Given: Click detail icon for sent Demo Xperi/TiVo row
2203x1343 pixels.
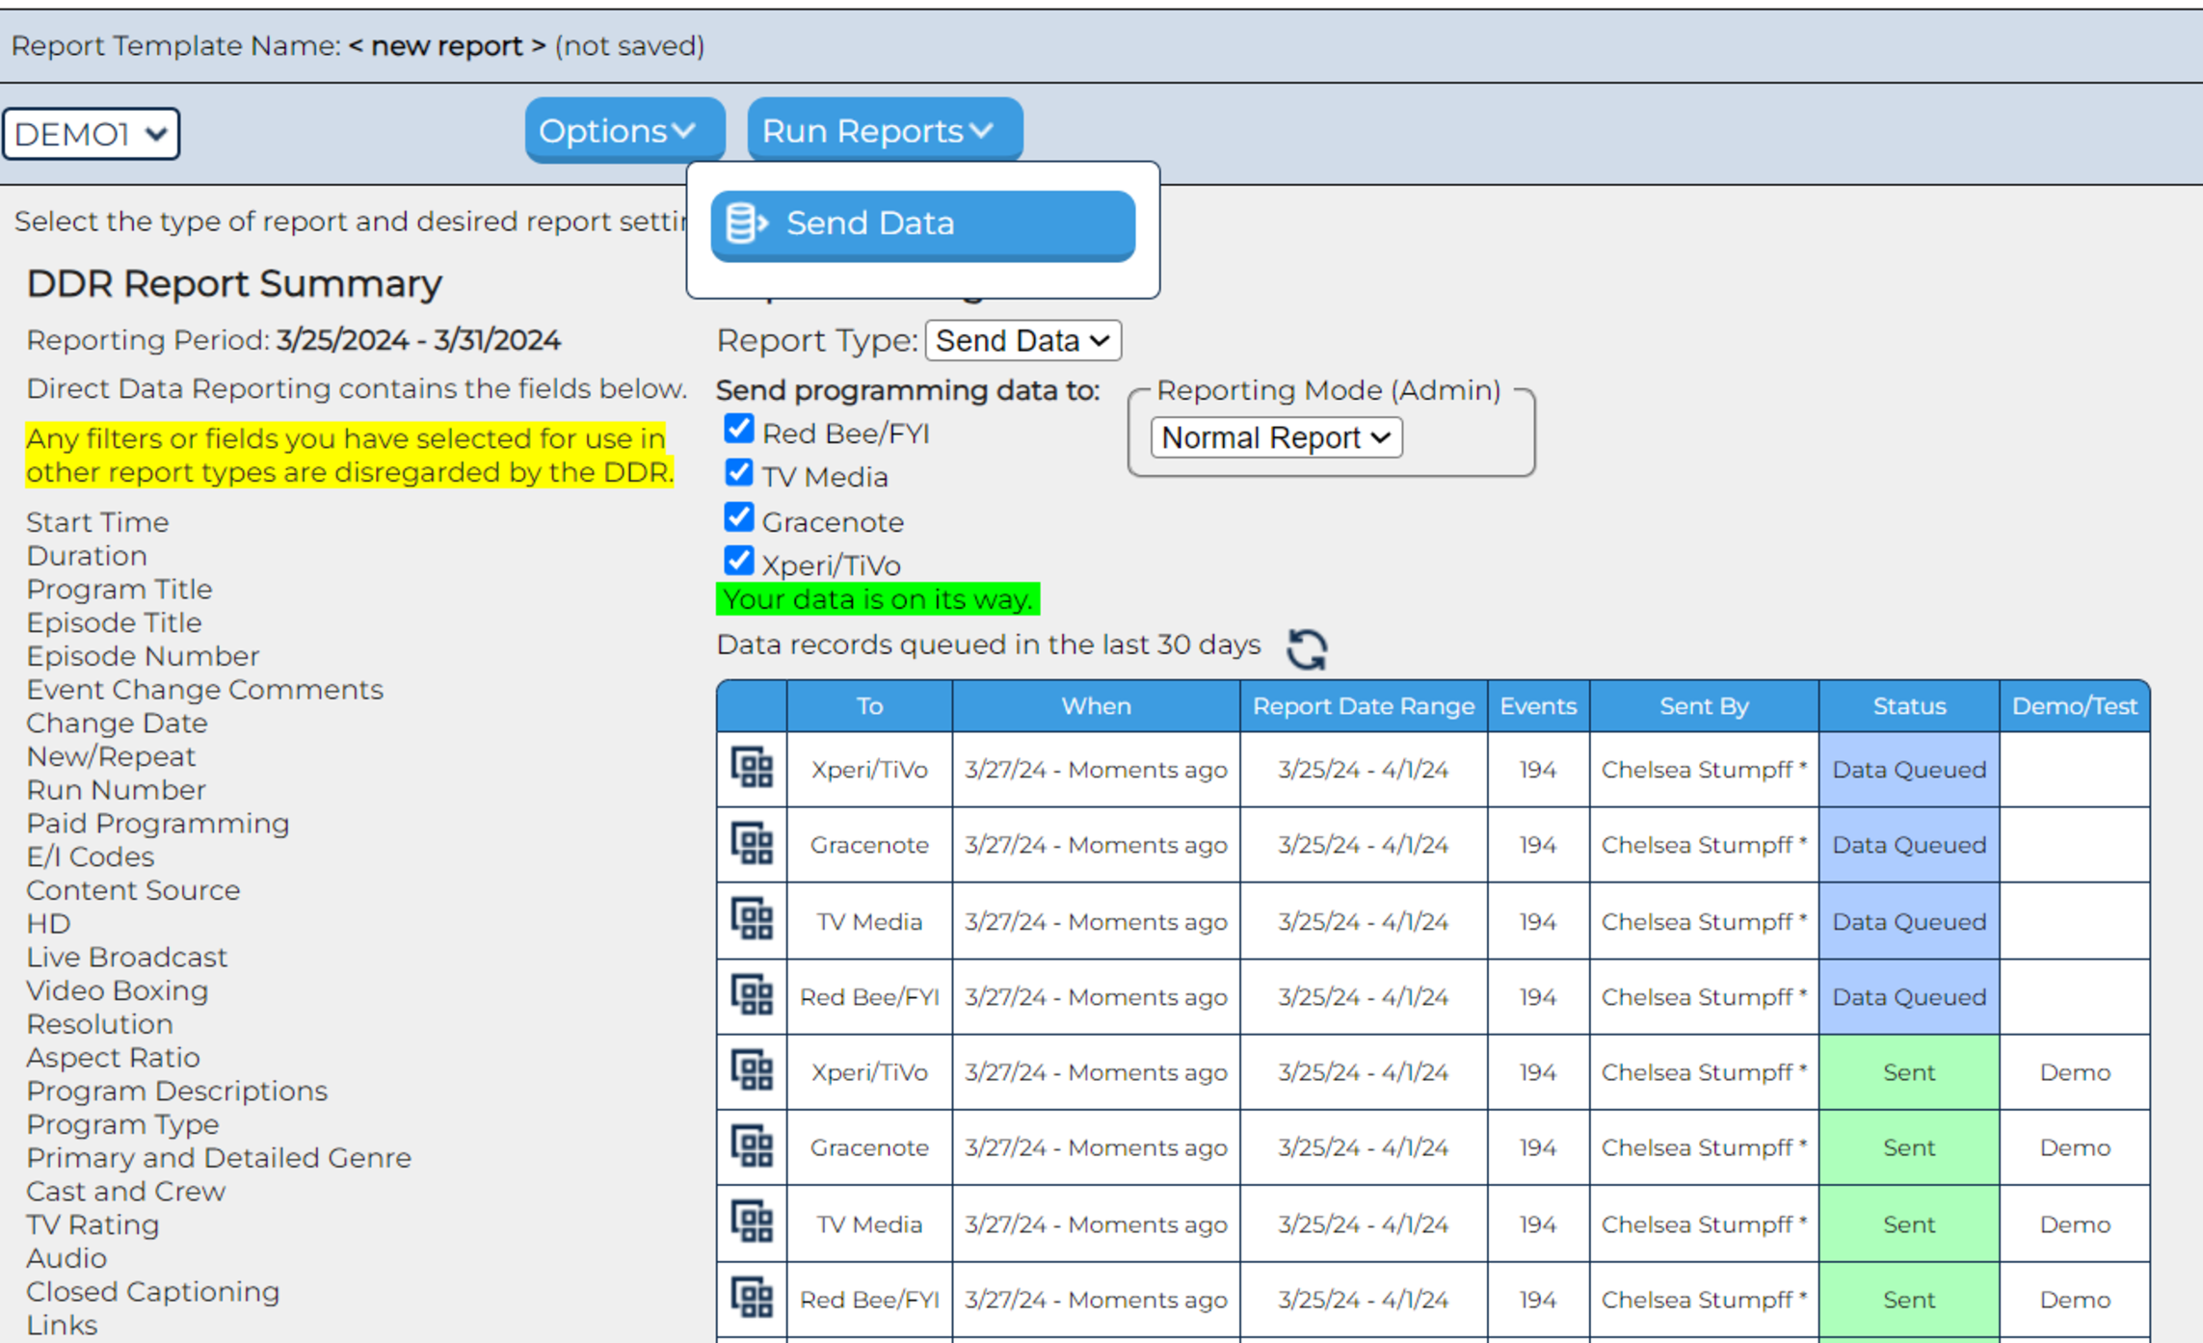Looking at the screenshot, I should tap(752, 1071).
